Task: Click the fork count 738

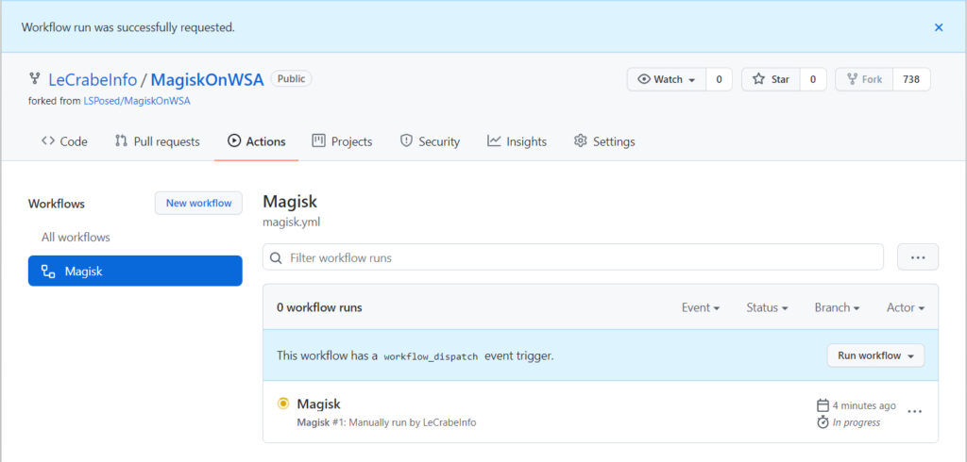Action: point(911,79)
